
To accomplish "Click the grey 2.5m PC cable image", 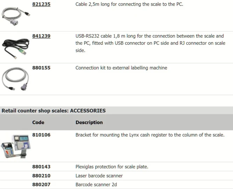I will coord(16,16).
